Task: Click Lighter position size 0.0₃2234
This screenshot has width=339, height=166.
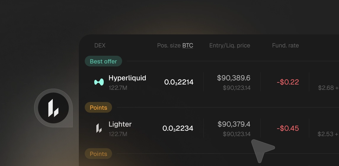Action: click(178, 128)
